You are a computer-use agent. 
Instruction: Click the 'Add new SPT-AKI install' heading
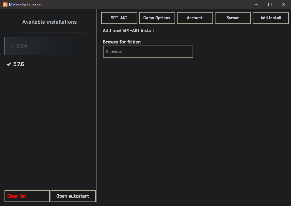[x=128, y=31]
